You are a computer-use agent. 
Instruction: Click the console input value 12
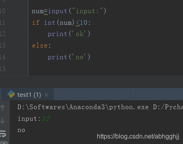point(46,118)
